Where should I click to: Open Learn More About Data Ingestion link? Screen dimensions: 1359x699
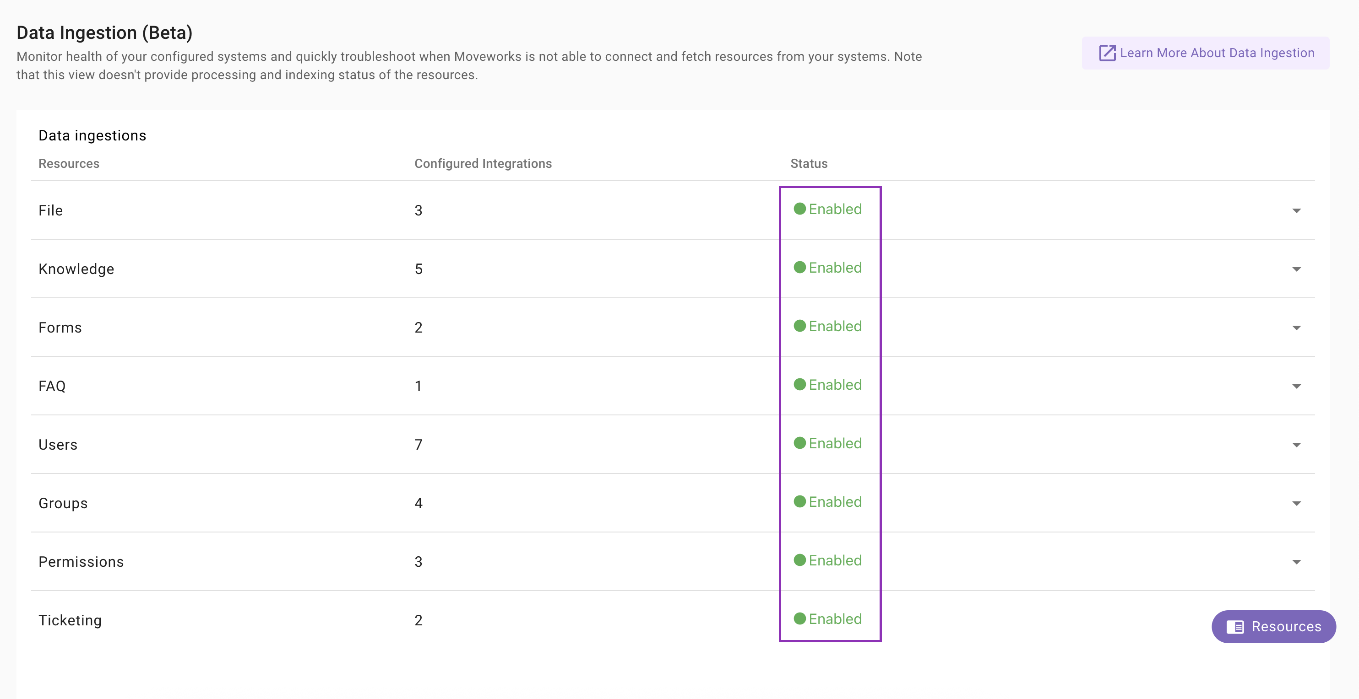(1206, 53)
